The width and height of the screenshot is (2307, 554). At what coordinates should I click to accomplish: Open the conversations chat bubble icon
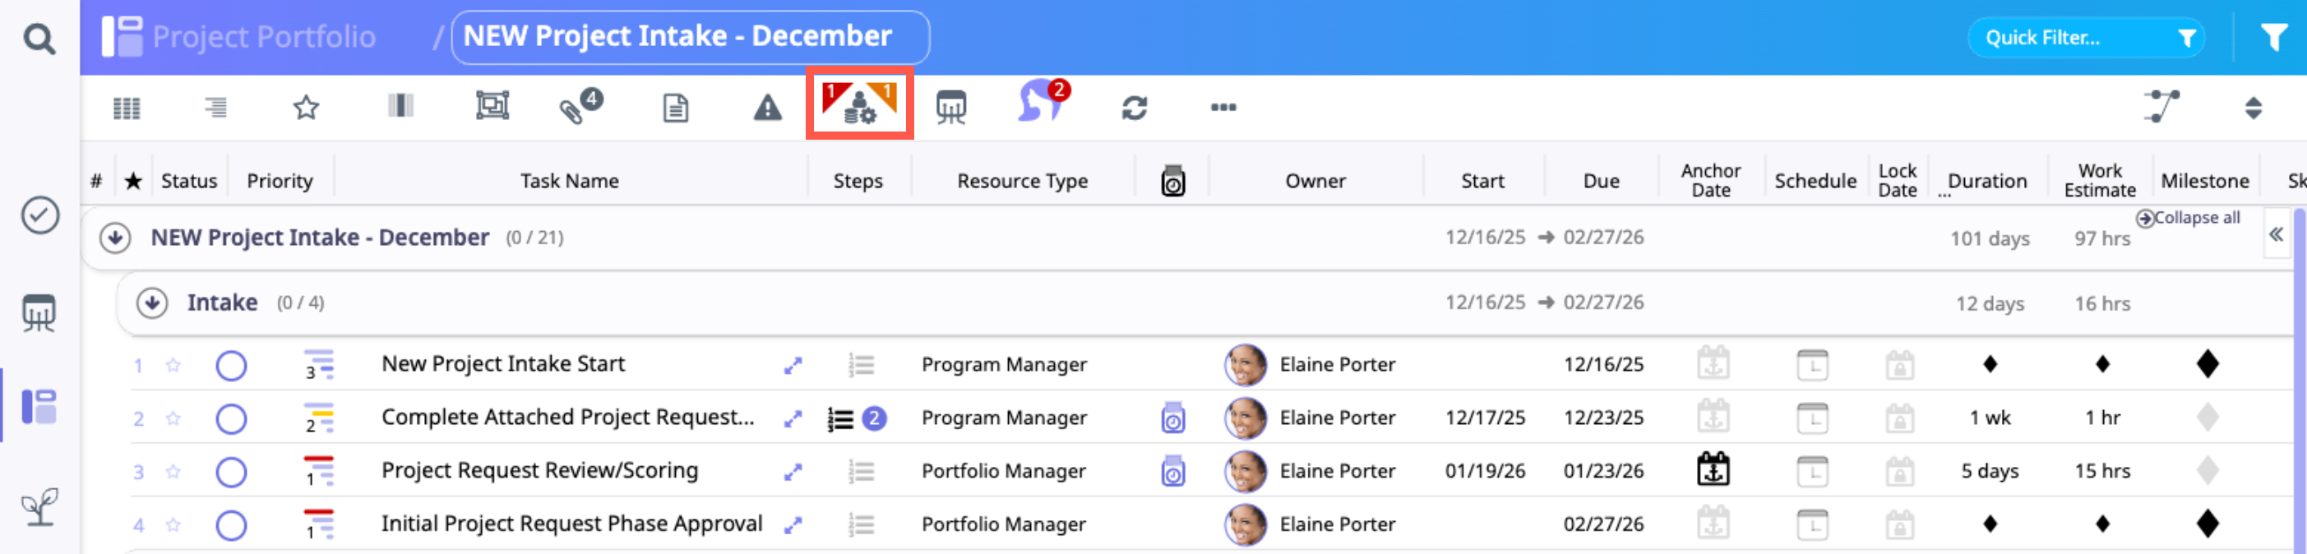[x=1041, y=104]
